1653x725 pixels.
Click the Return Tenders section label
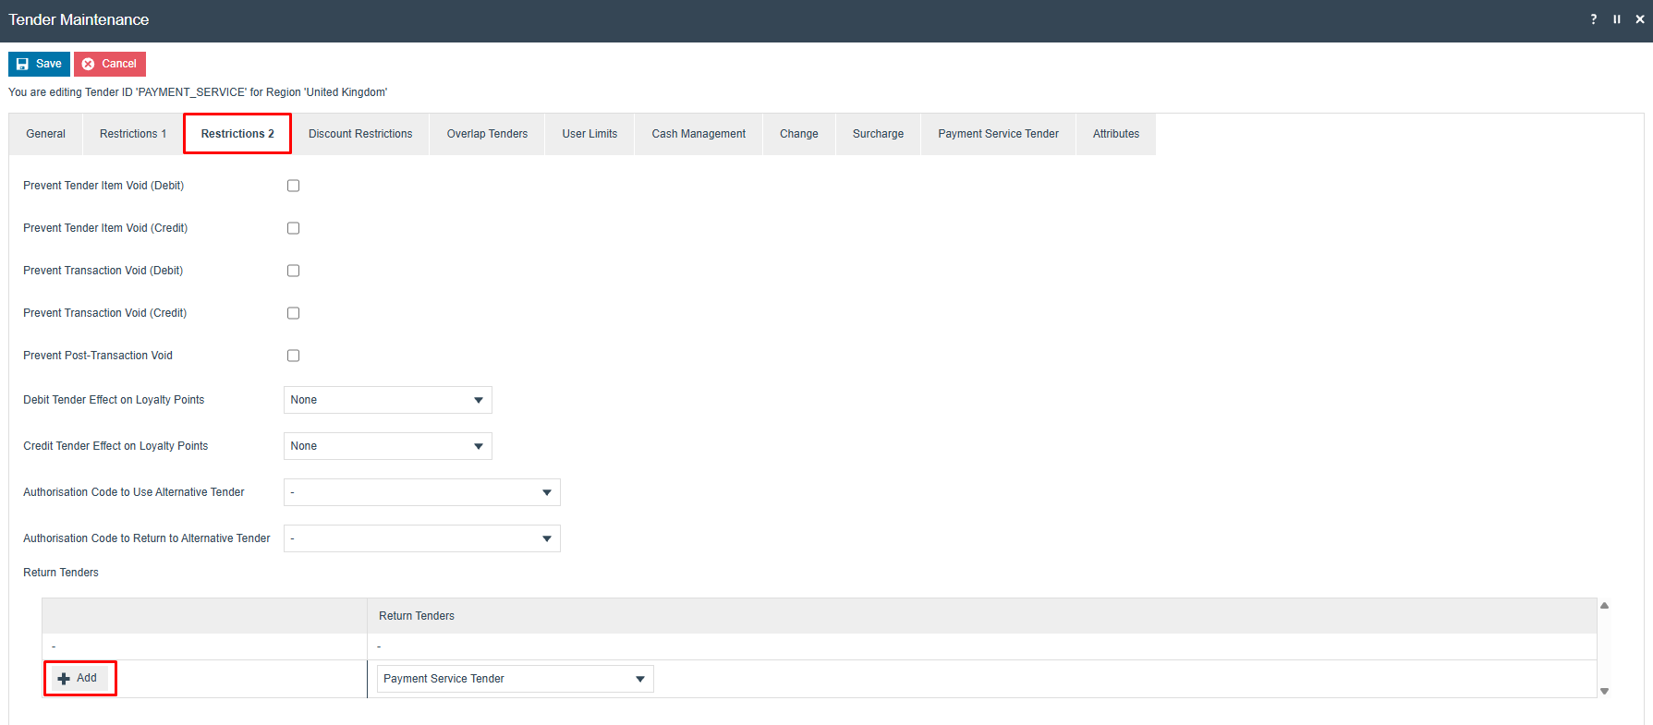coord(61,573)
